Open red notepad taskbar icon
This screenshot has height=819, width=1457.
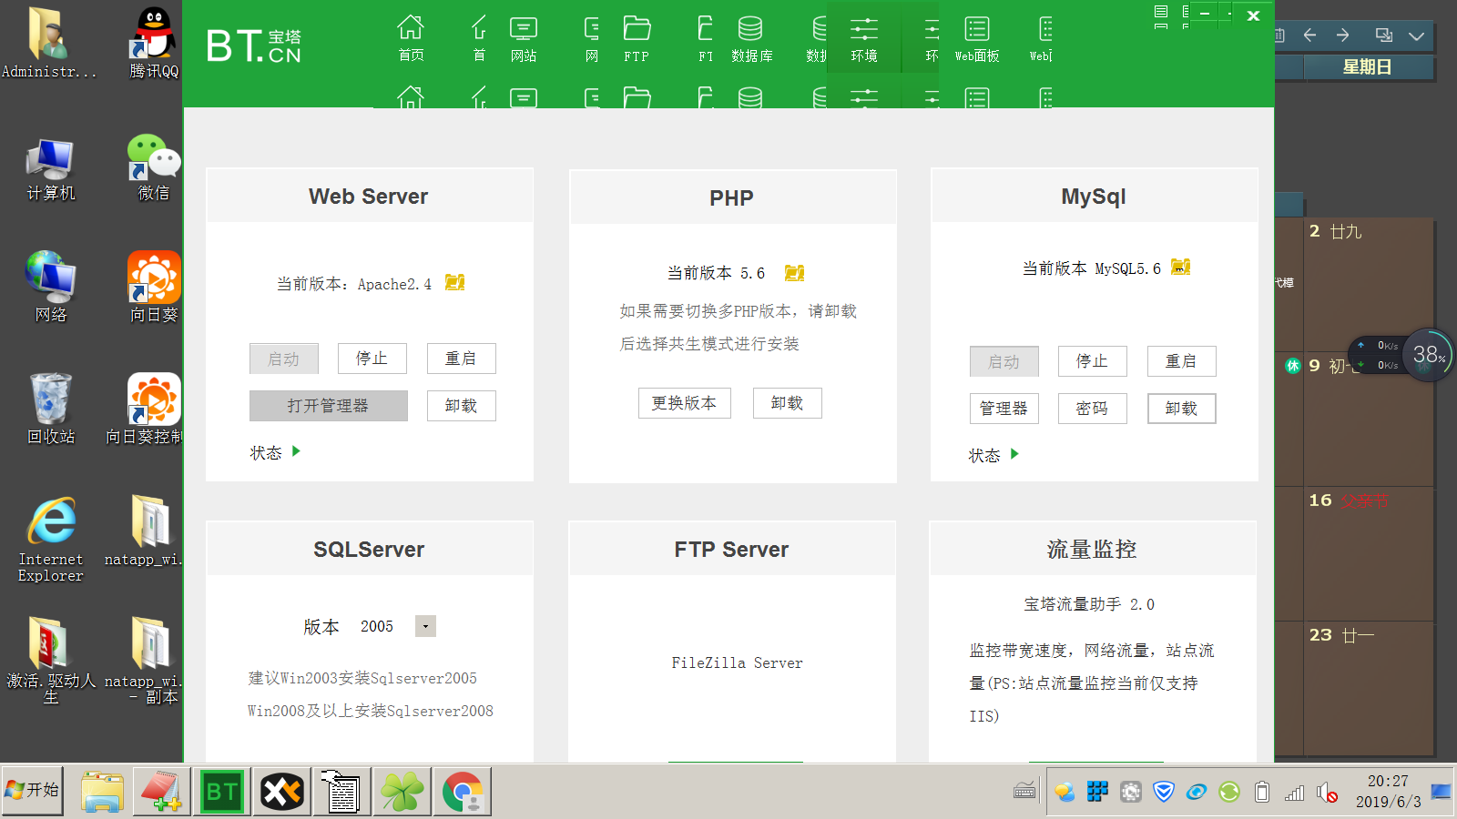pyautogui.click(x=162, y=791)
